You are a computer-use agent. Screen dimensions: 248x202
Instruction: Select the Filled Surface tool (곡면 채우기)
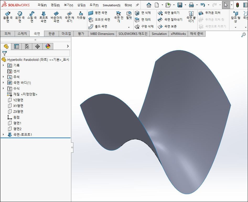coord(69,17)
